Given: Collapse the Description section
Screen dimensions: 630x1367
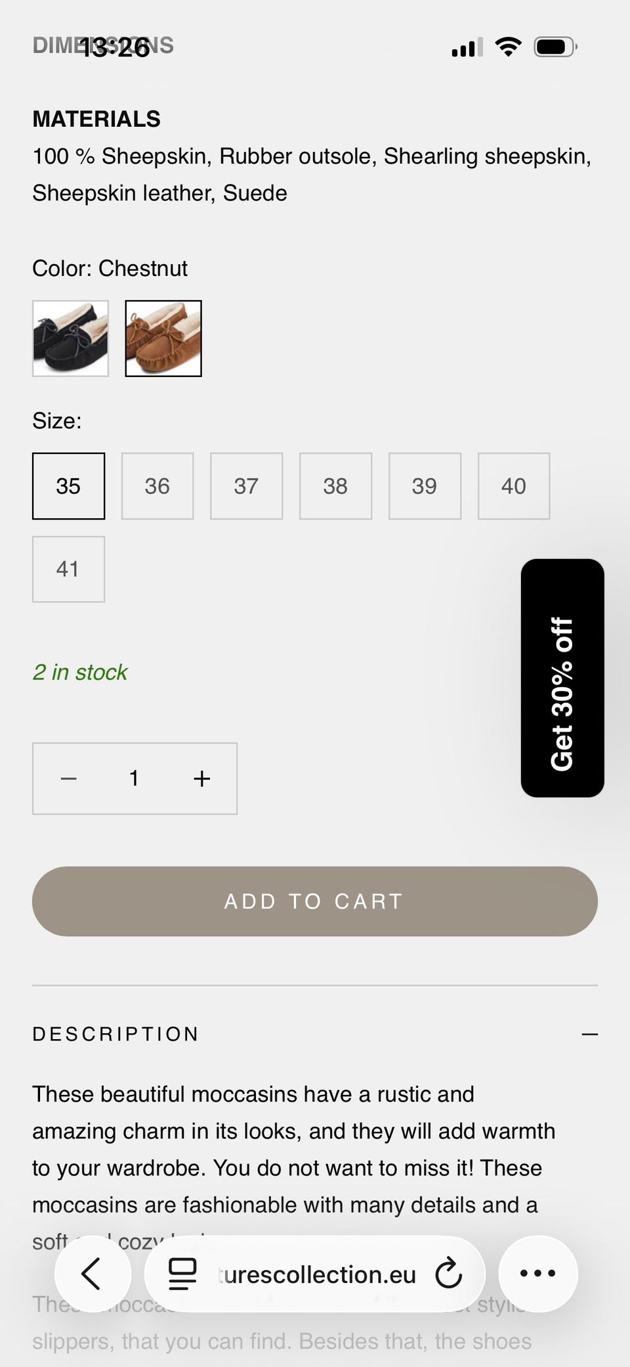Looking at the screenshot, I should [x=589, y=1034].
